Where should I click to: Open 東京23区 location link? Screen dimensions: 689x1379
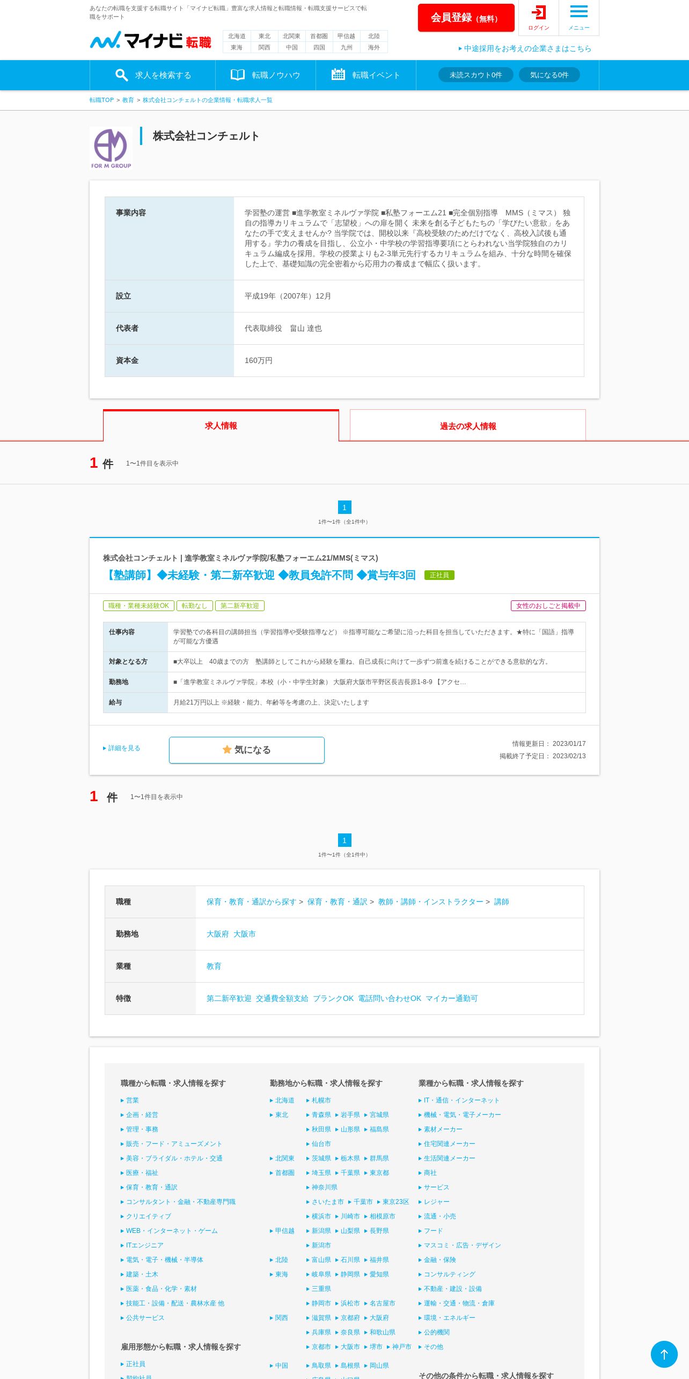tap(393, 1202)
